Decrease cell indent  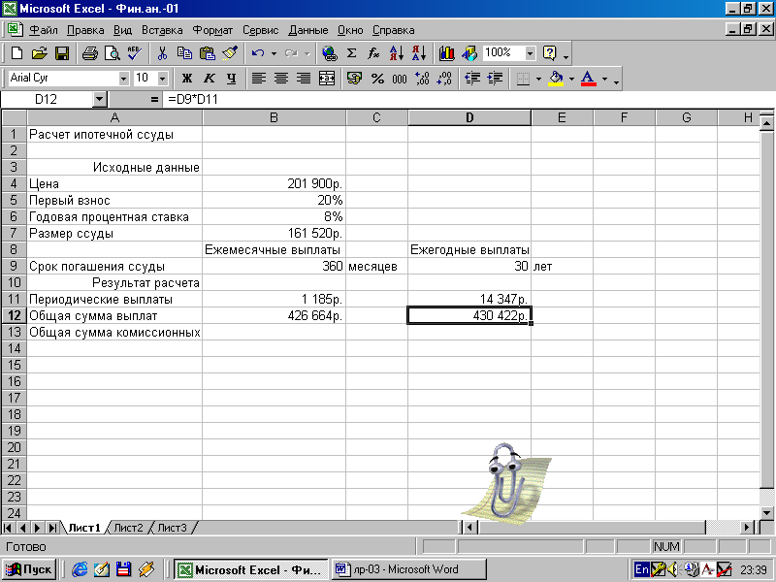(472, 79)
